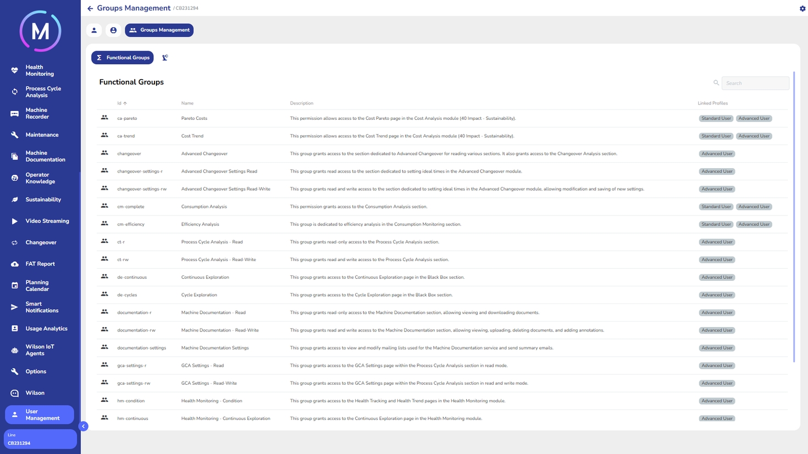Click the Wilson IoT Agents robot icon
Viewport: 808px width, 454px height.
click(x=15, y=350)
